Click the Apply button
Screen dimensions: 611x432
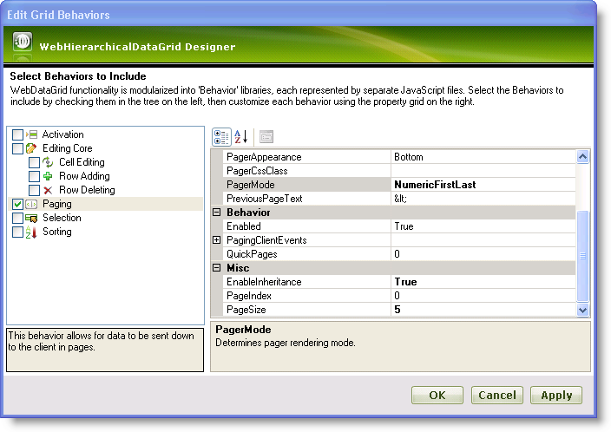[x=556, y=396]
